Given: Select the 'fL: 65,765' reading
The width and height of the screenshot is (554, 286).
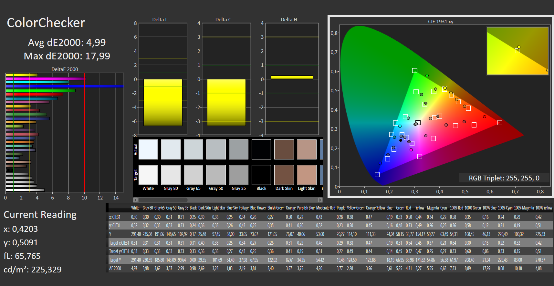Looking at the screenshot, I should [x=22, y=256].
